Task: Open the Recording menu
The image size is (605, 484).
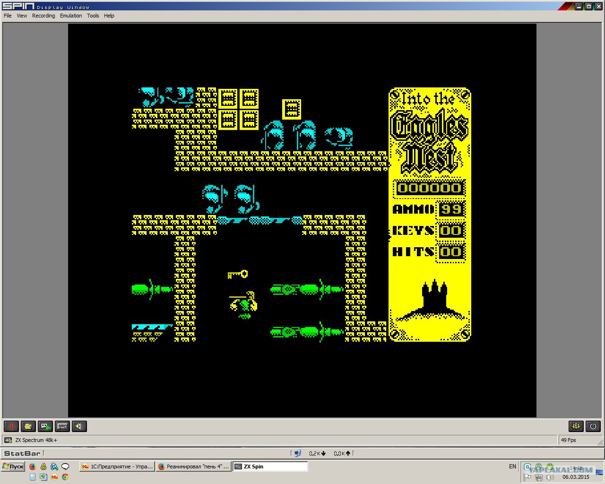Action: pyautogui.click(x=43, y=16)
